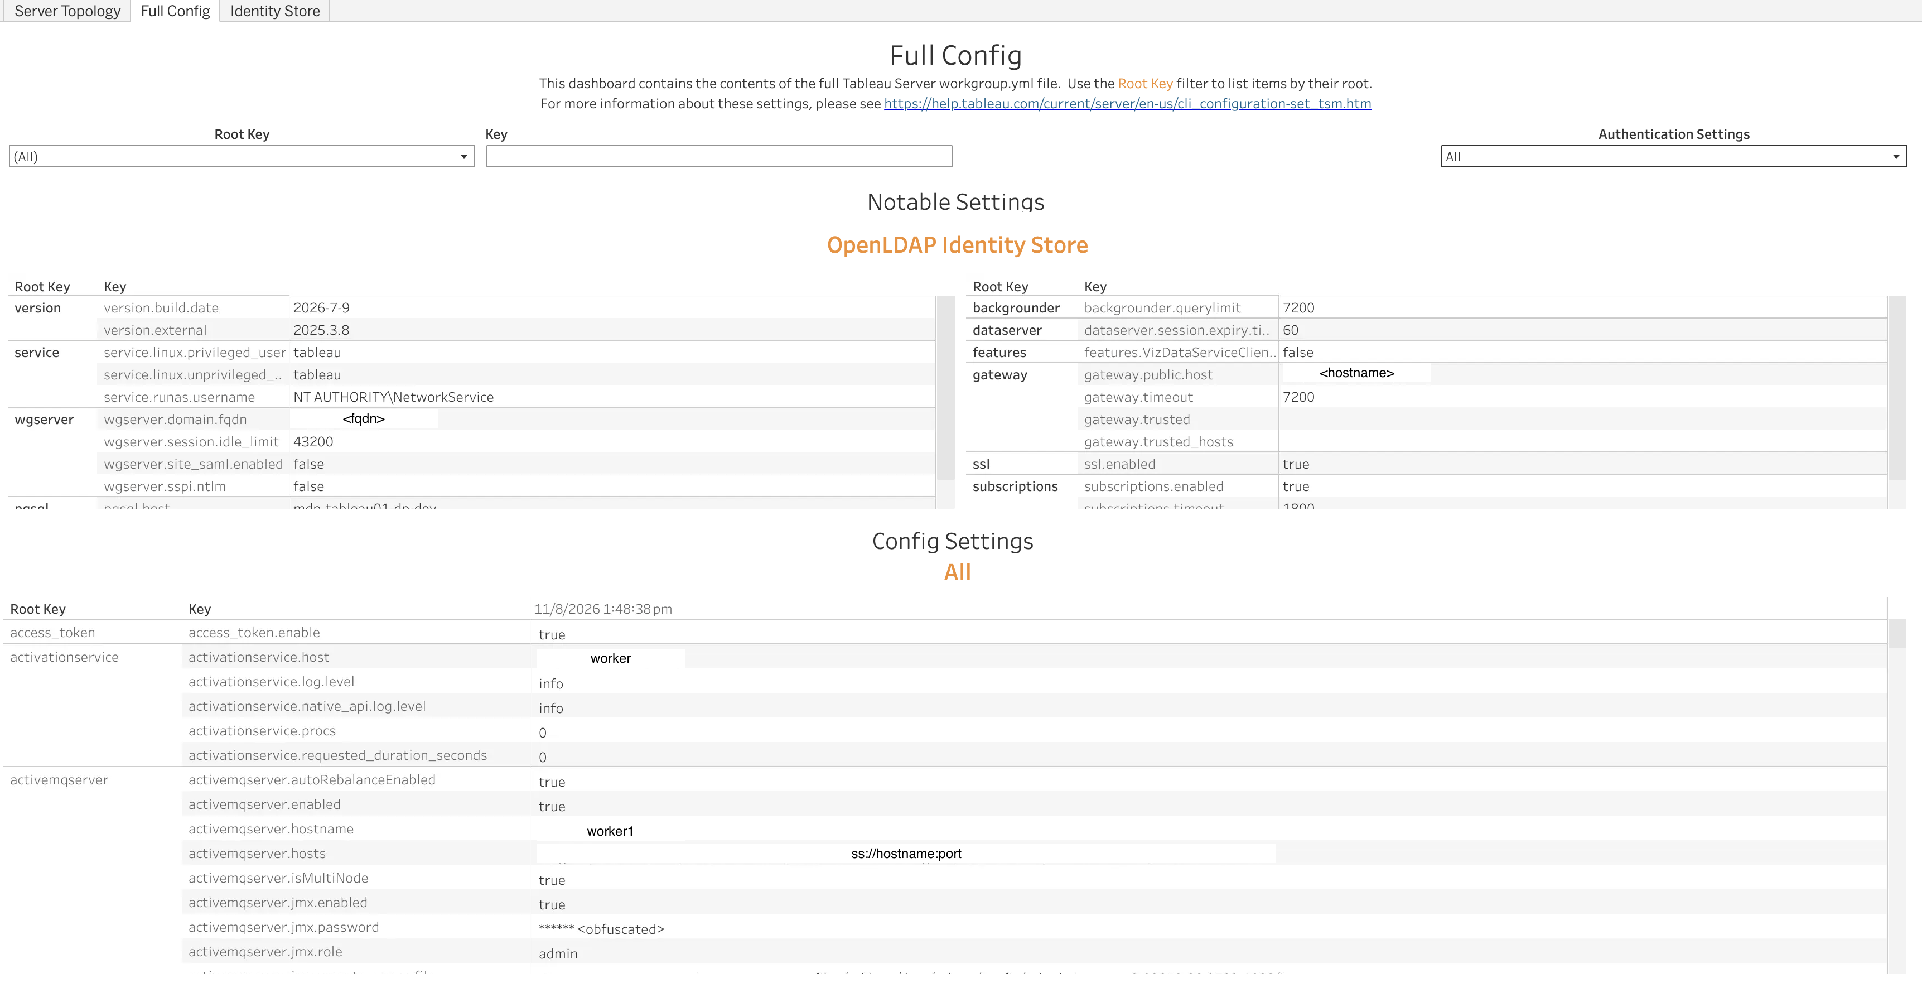Select the version.external value 2025.3.8
Image resolution: width=1922 pixels, height=983 pixels.
coord(321,330)
